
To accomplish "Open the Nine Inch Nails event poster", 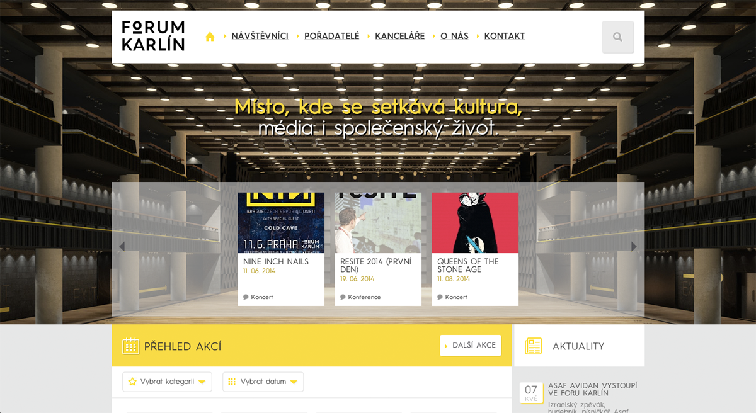I will click(x=281, y=223).
